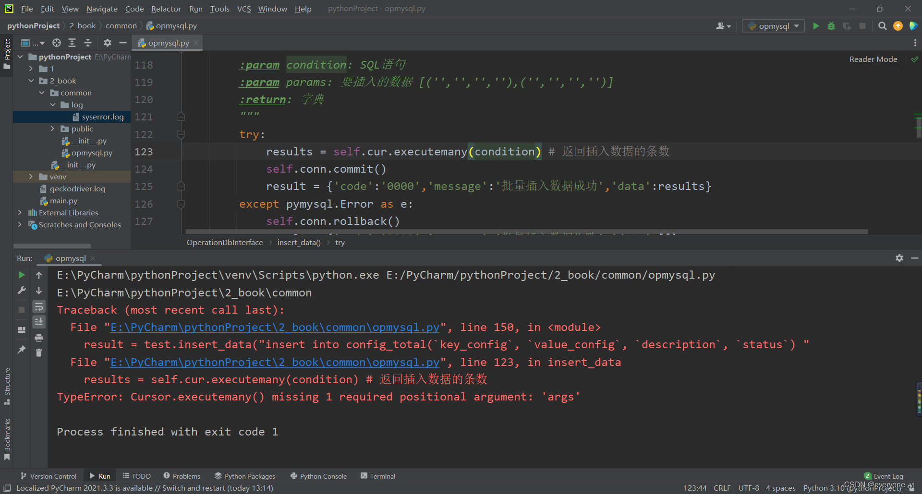The height and width of the screenshot is (494, 922).
Task: Toggle Scroll to End in Run console
Action: click(39, 321)
